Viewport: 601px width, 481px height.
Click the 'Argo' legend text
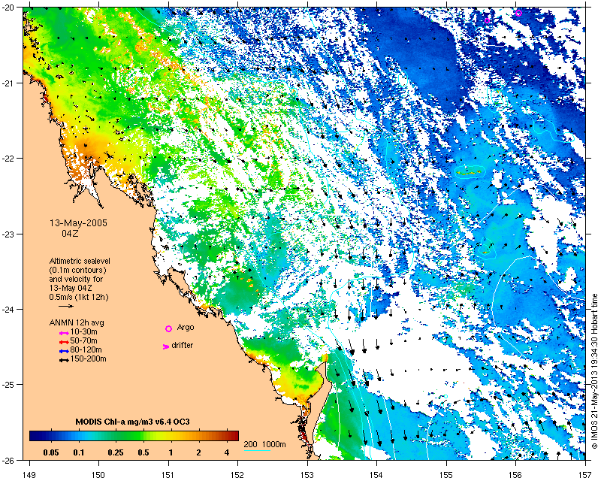pos(186,328)
